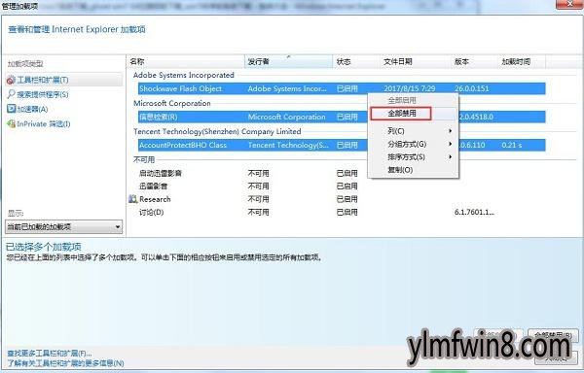The height and width of the screenshot is (373, 584).
Task: Click the InPrivate filtering icon
Action: point(11,123)
